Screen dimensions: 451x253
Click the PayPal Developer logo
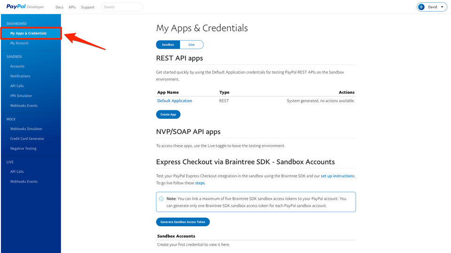point(25,7)
